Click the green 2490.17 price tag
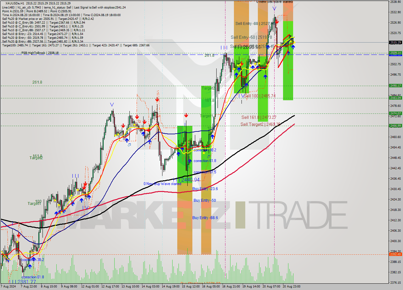The height and width of the screenshot is (290, 403). pyautogui.click(x=395, y=85)
